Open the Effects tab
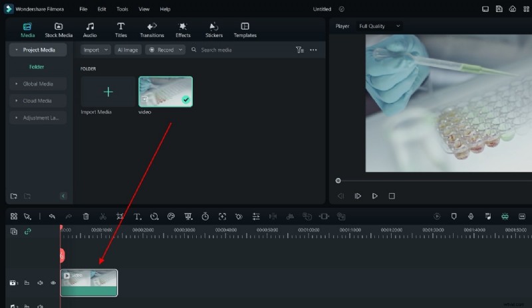This screenshot has height=308, width=532. pos(183,30)
